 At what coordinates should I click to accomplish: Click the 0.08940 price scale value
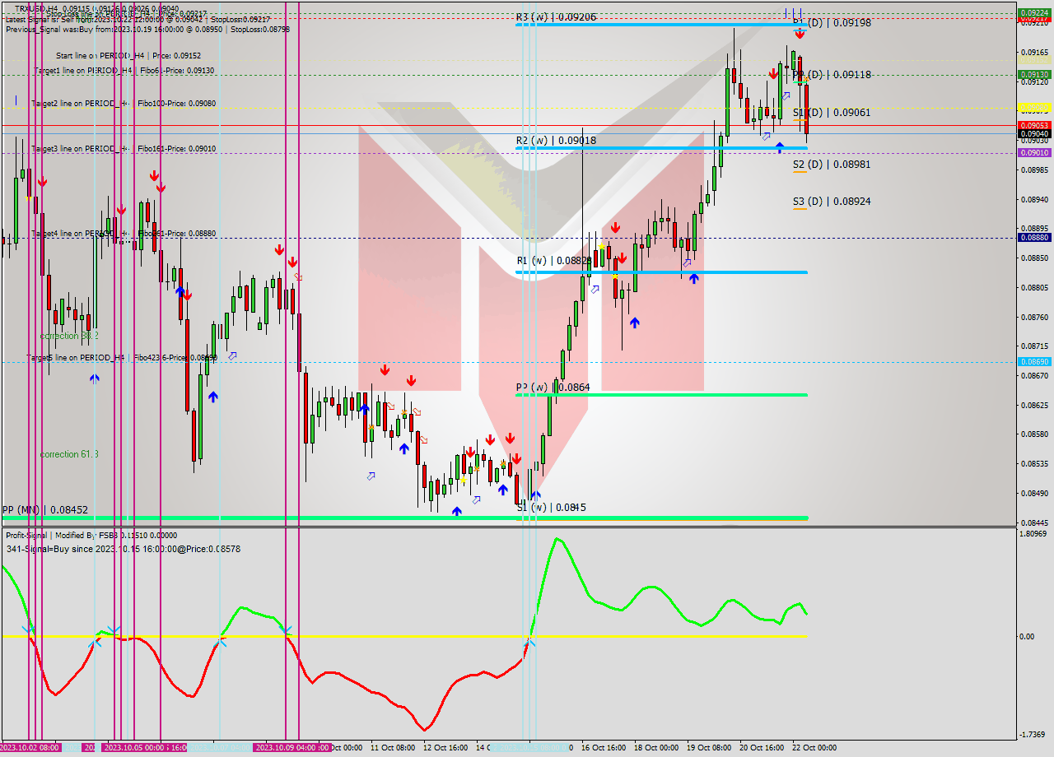[x=1035, y=199]
